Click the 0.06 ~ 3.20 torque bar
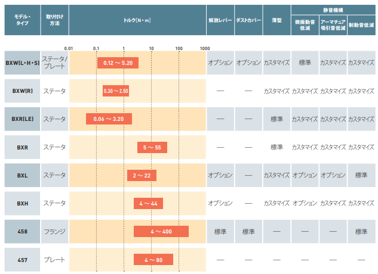This screenshot has height=274, width=378. [109, 119]
